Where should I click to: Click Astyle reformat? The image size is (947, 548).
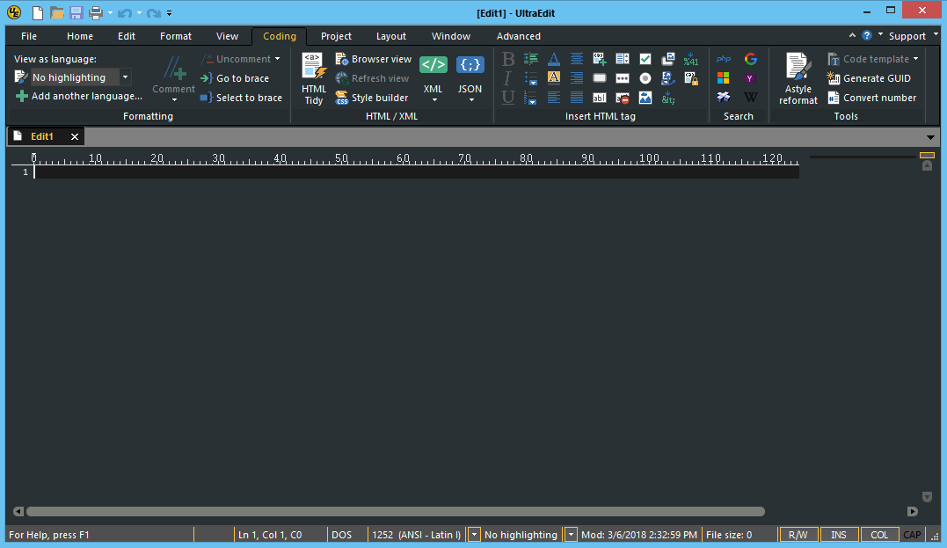798,78
